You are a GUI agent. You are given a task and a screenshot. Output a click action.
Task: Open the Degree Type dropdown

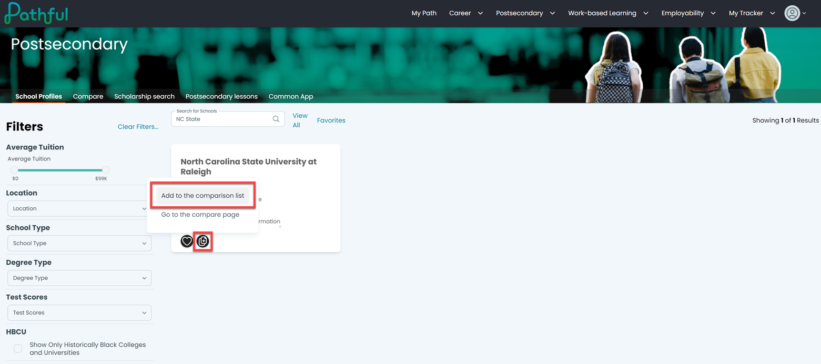coord(79,278)
